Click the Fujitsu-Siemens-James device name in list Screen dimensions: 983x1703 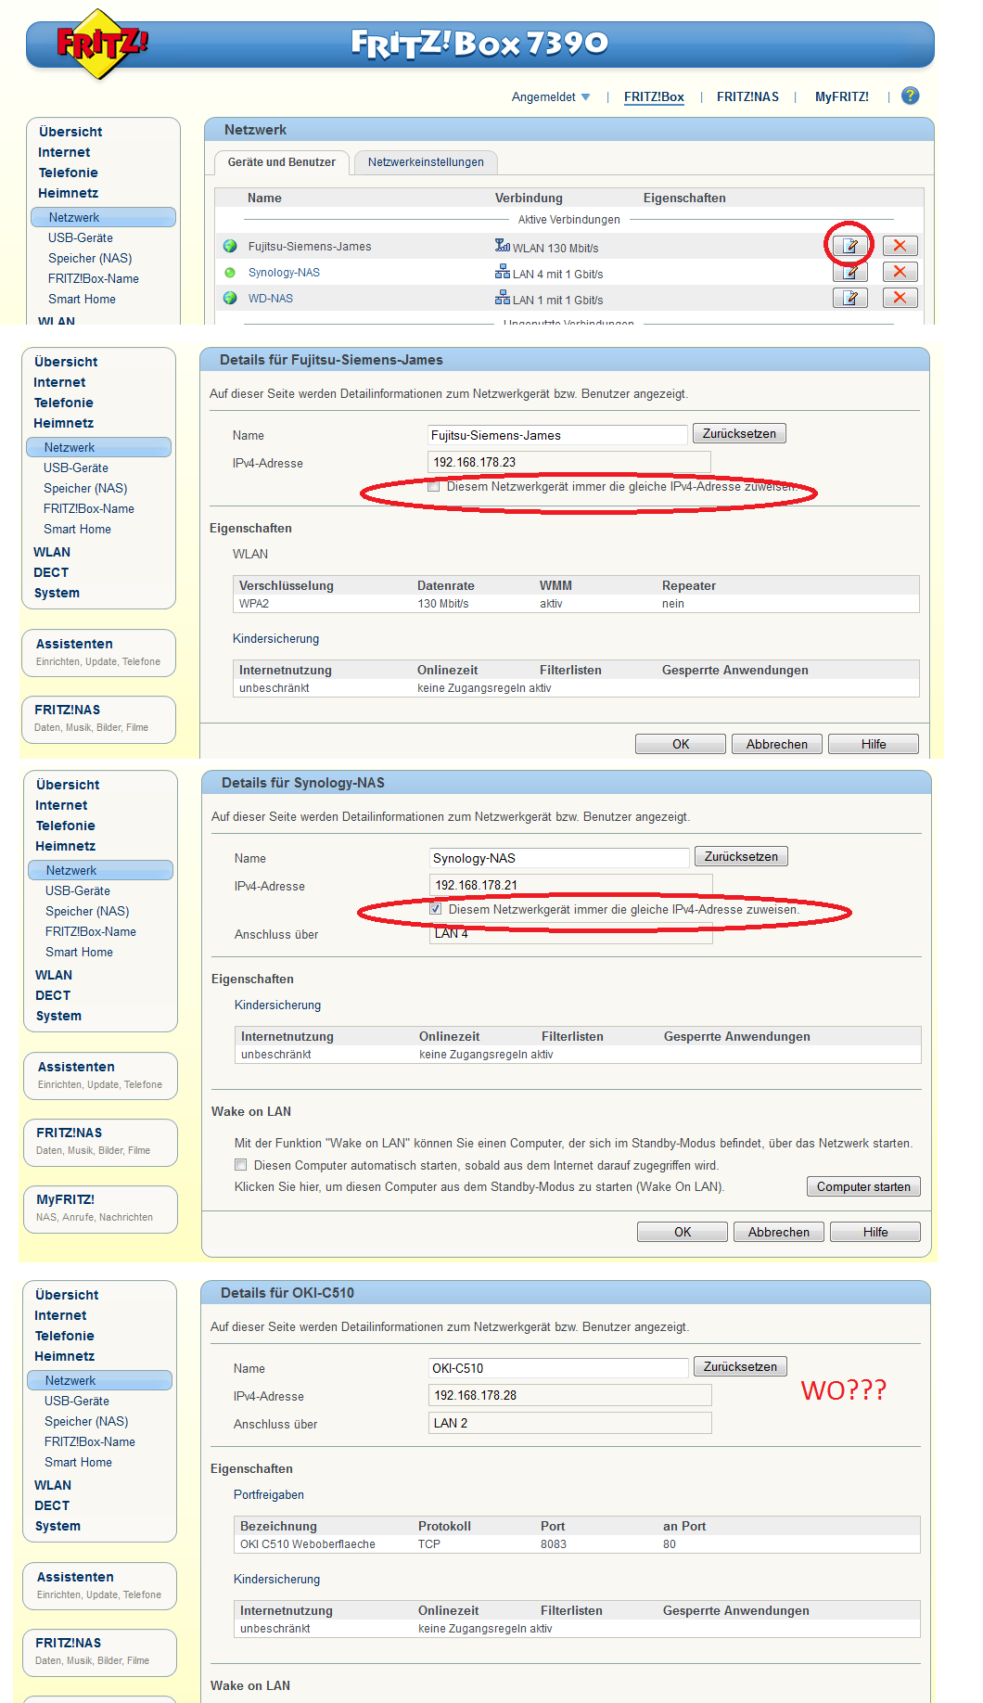click(310, 247)
